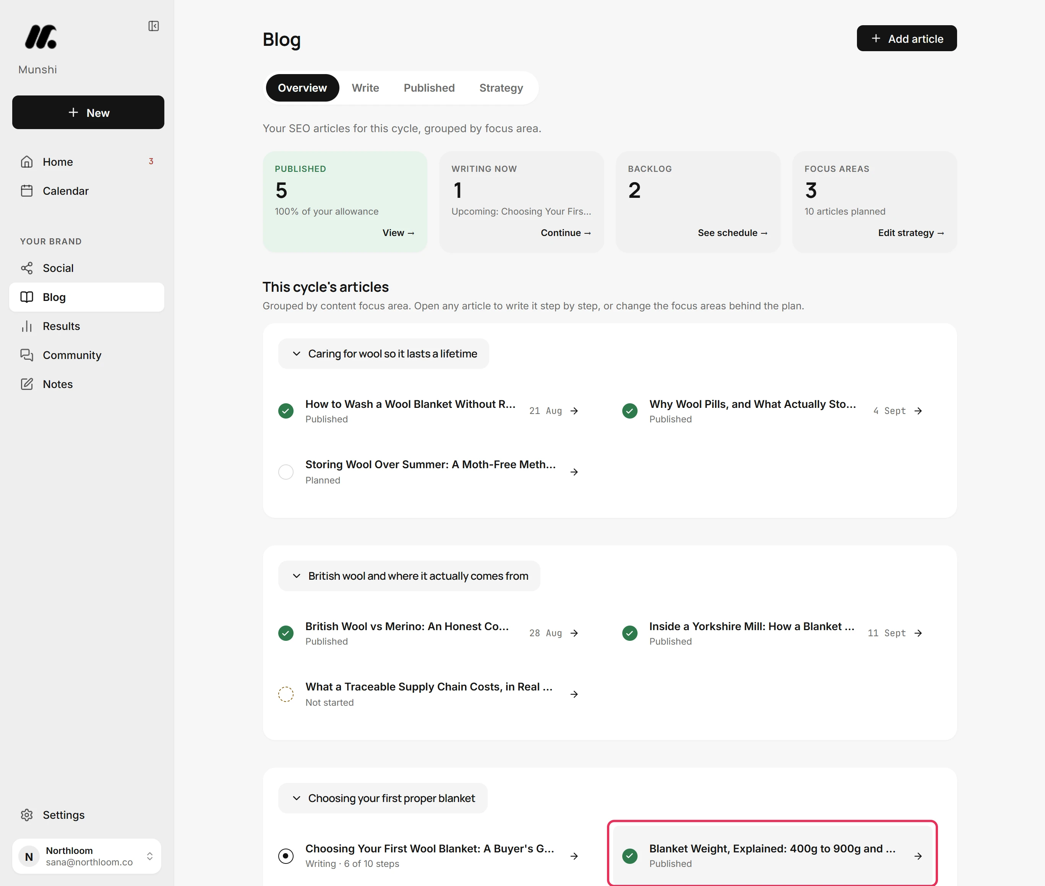
Task: Click the Home house icon
Action: 27,162
